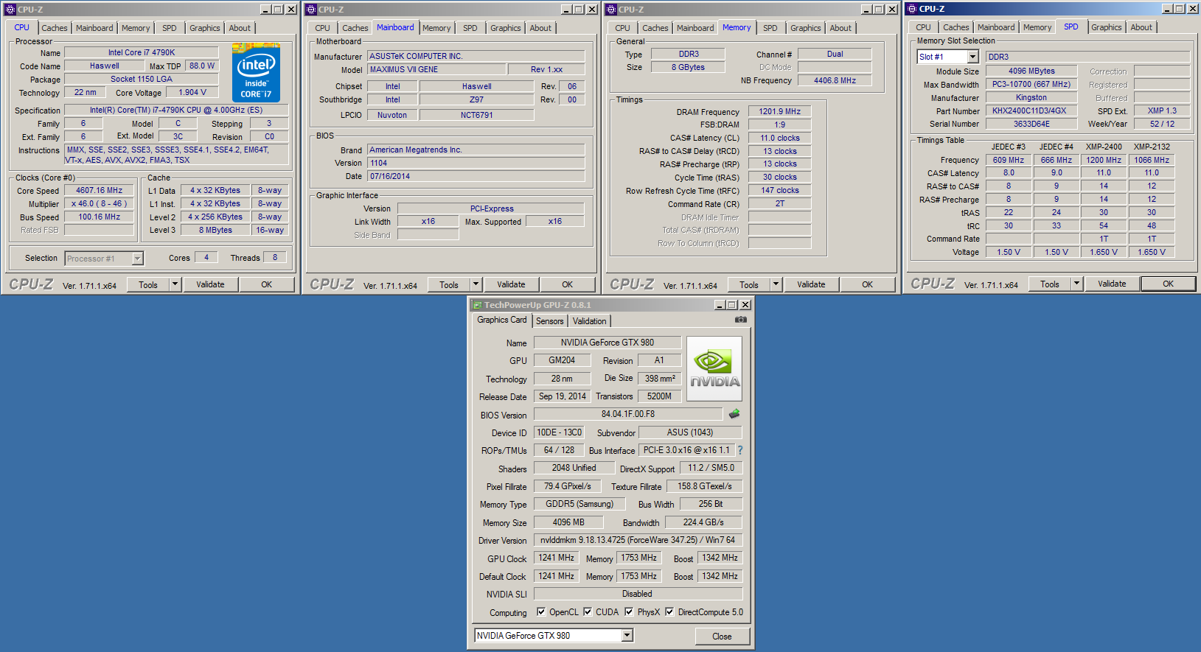Screen dimensions: 1201x652
Task: Click the CPU-Z app icon in the Memory window
Action: [611, 10]
